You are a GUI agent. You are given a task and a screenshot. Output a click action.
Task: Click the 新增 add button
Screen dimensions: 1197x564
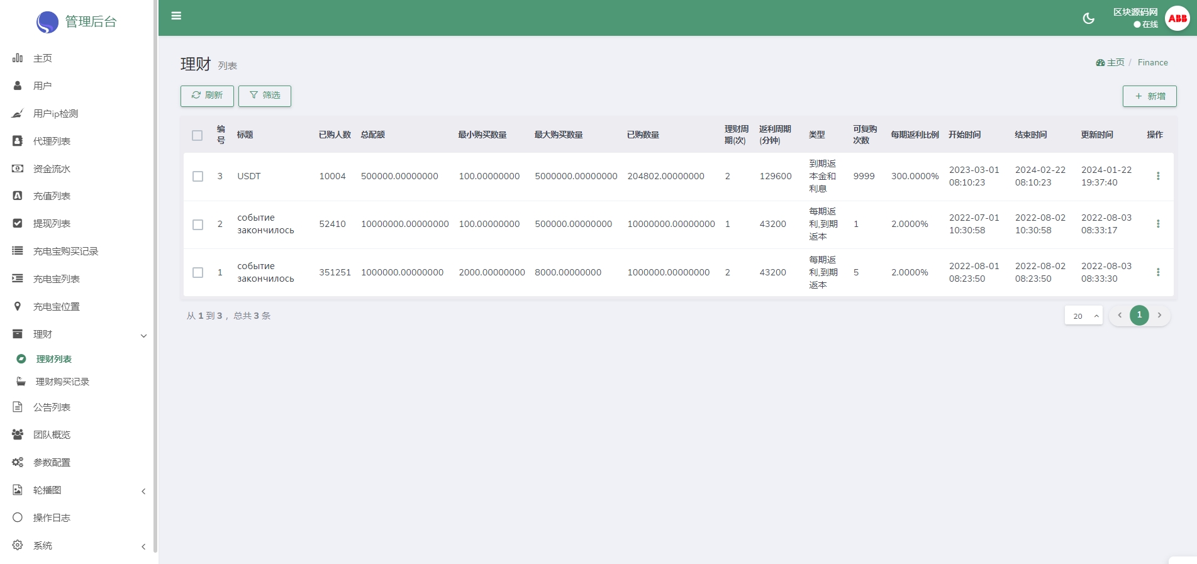pyautogui.click(x=1149, y=96)
